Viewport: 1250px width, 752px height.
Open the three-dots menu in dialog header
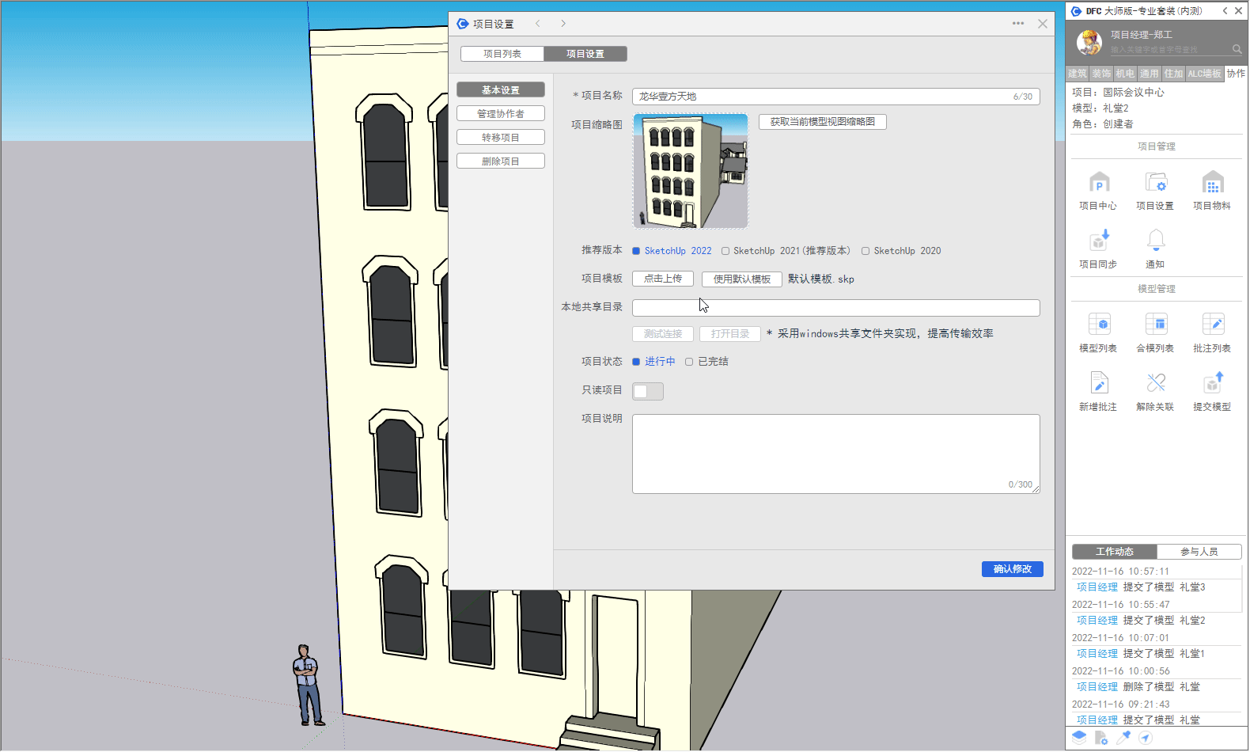pyautogui.click(x=1017, y=24)
